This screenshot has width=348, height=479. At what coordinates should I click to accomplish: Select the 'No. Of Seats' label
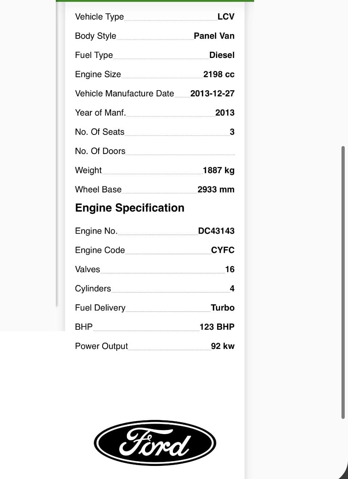(x=100, y=132)
